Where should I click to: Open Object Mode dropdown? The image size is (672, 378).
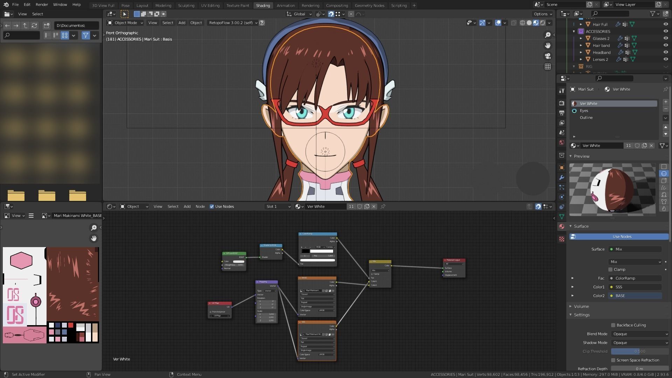coord(125,23)
